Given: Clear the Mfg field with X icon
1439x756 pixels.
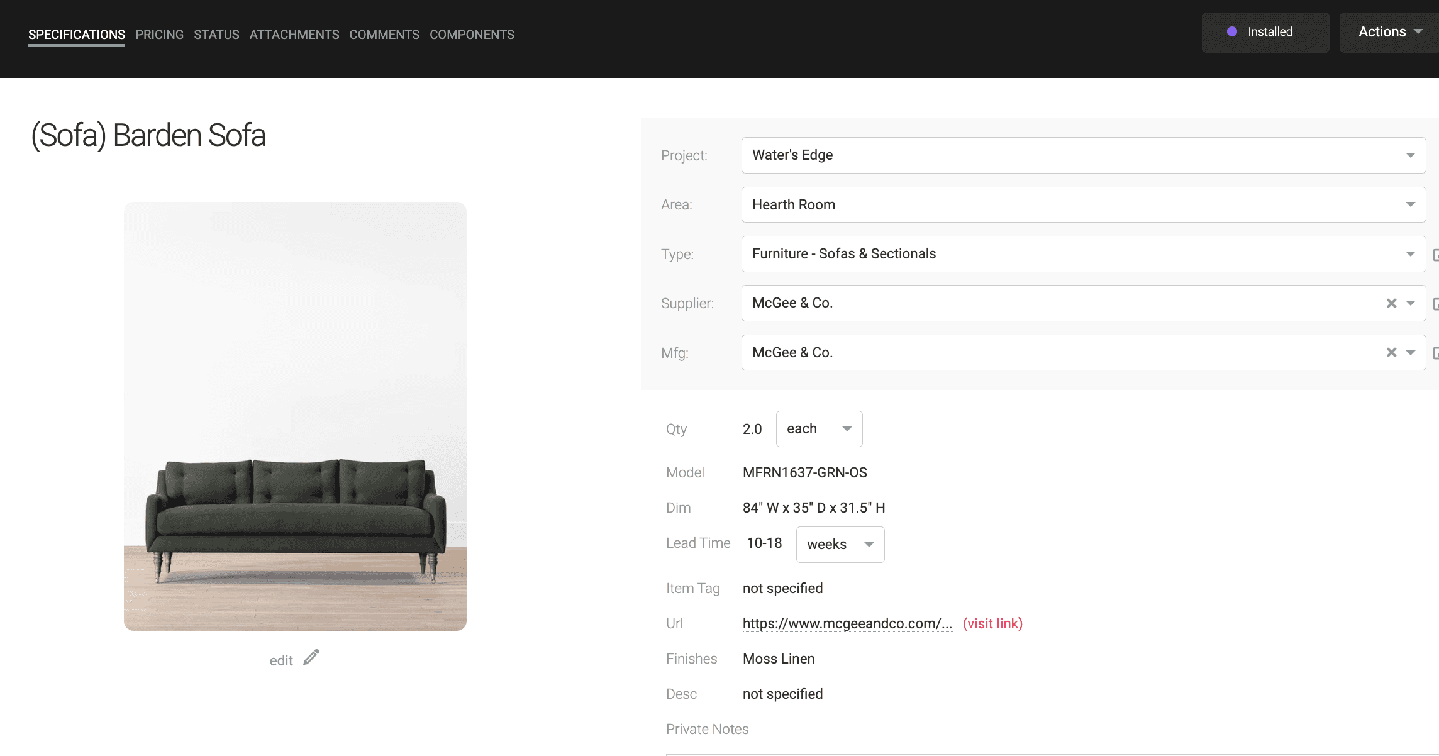Looking at the screenshot, I should (1391, 353).
